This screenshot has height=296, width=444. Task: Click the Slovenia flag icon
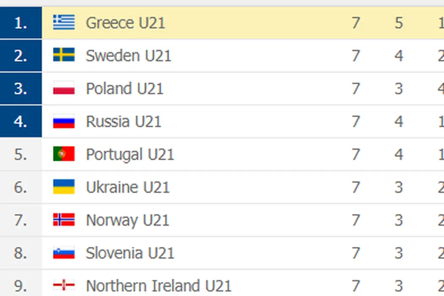click(x=64, y=253)
